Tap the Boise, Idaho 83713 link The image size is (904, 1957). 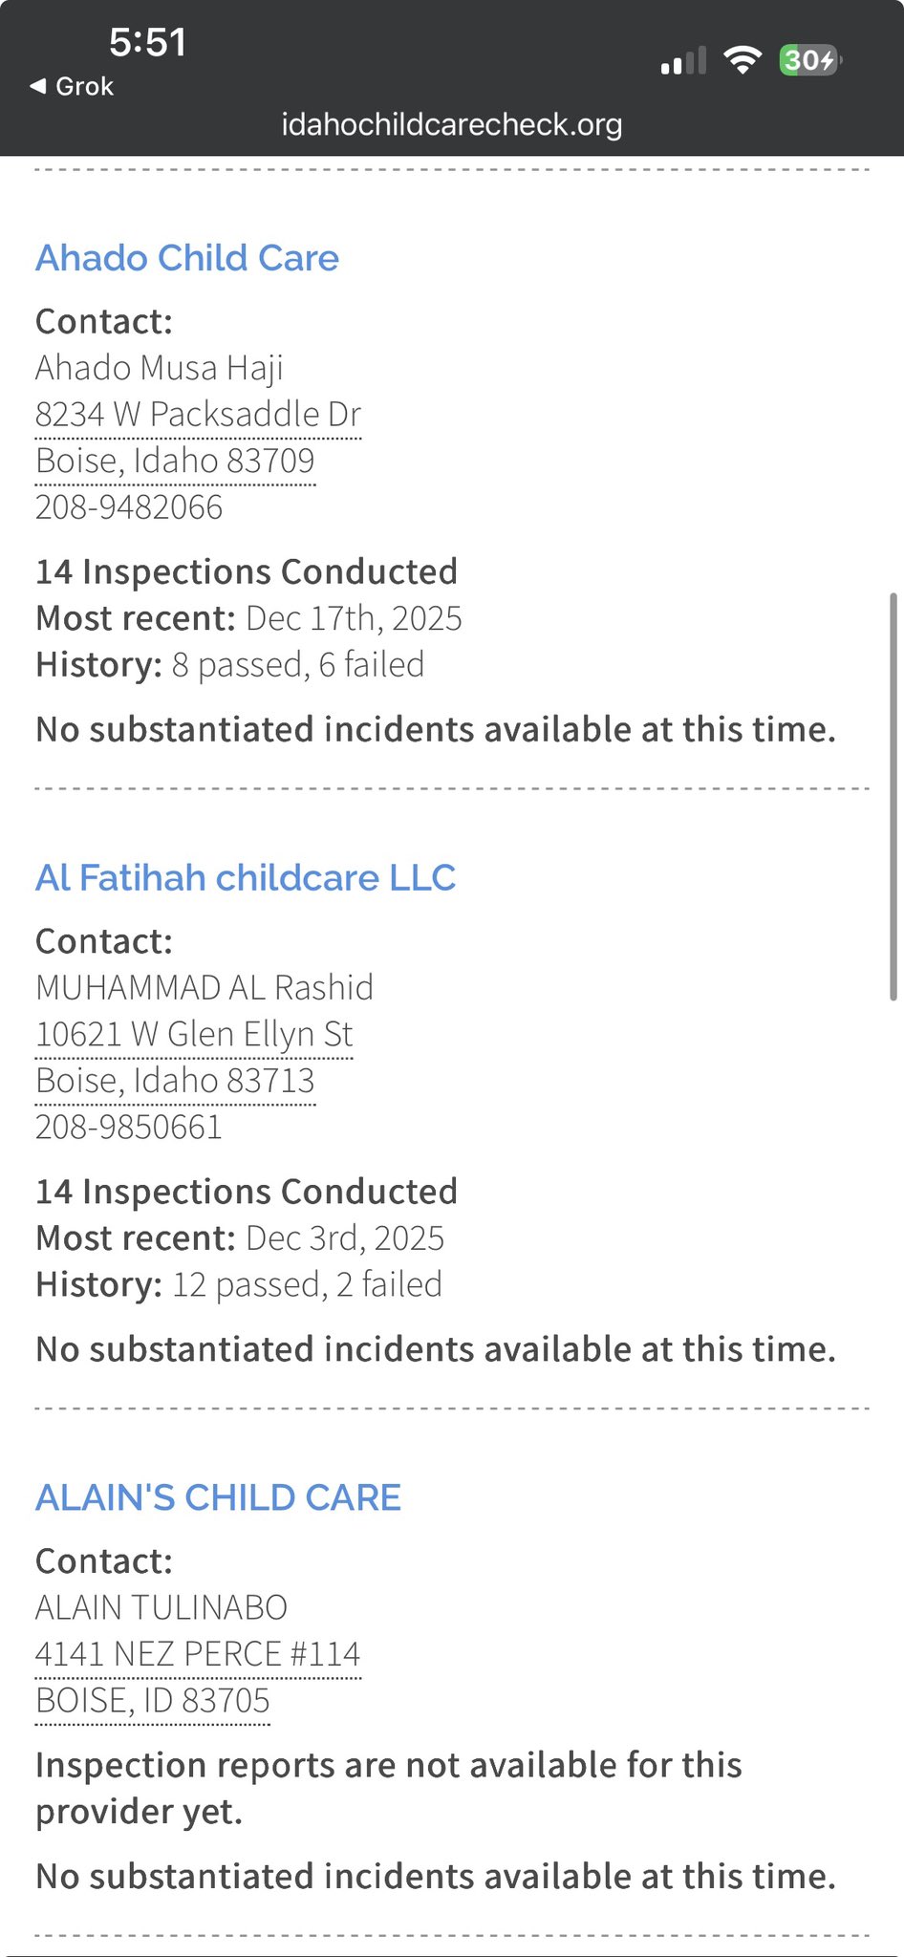(175, 1081)
